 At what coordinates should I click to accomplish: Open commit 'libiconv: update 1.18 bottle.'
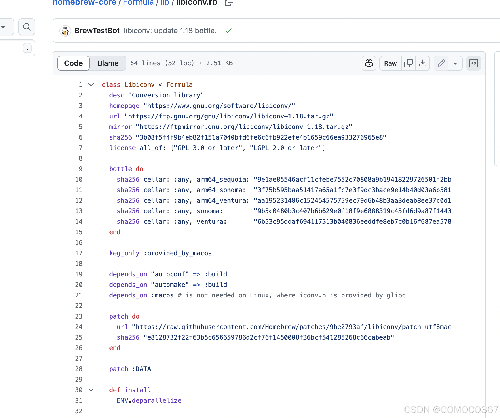click(x=170, y=31)
